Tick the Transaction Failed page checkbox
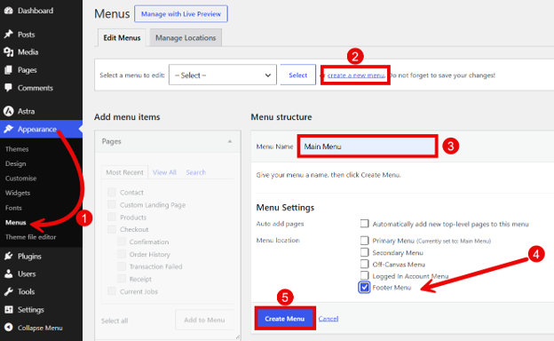The height and width of the screenshot is (341, 554). 121,266
